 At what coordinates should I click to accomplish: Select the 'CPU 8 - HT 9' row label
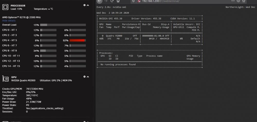tap(10, 51)
